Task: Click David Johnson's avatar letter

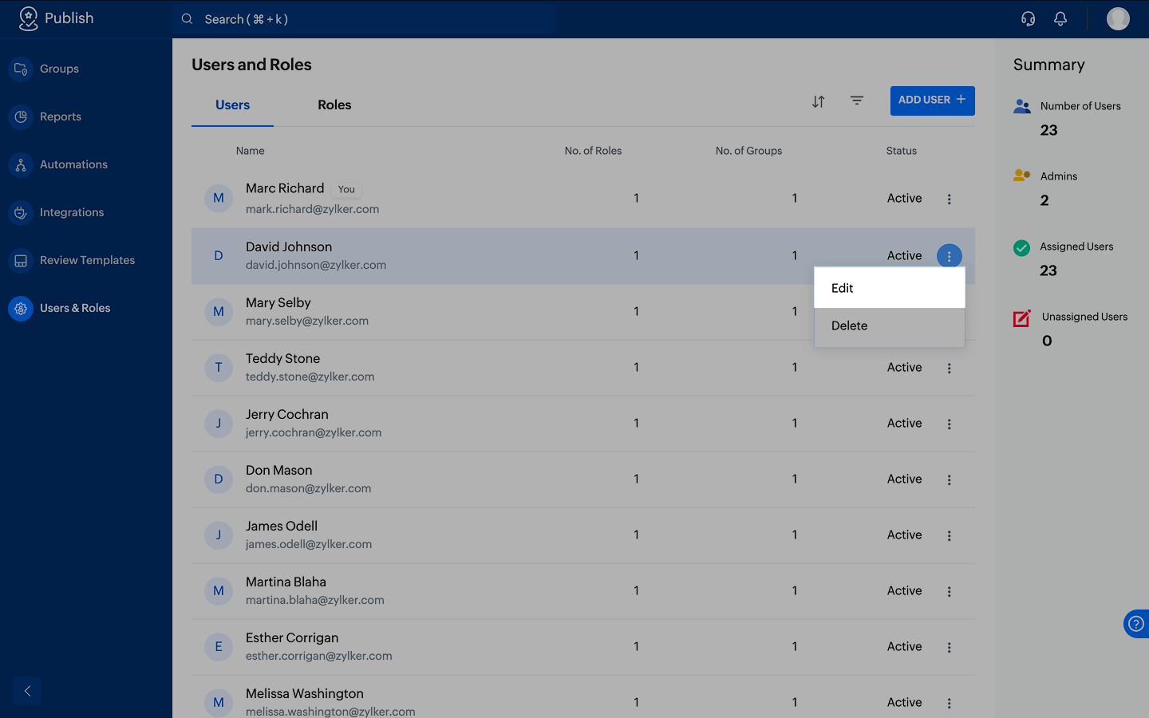Action: click(219, 256)
